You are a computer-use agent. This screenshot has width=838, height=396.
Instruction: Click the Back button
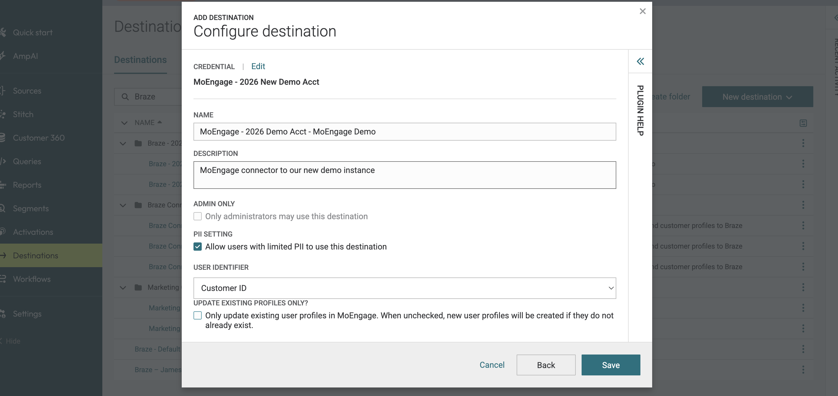click(546, 365)
